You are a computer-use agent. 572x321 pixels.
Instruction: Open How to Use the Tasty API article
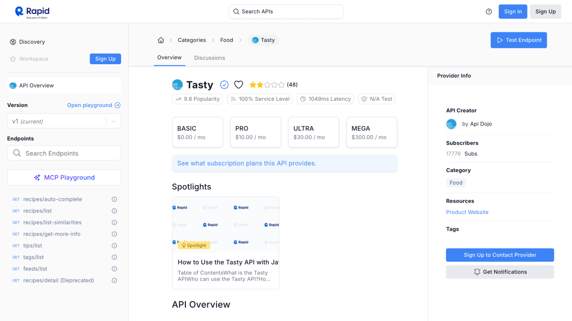[228, 262]
